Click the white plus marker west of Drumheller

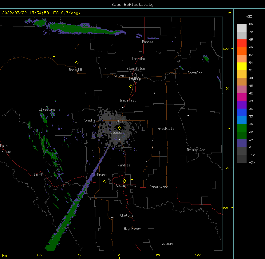pyautogui.click(x=188, y=115)
